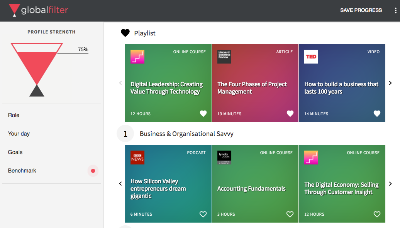Select Goals in the sidebar
This screenshot has height=228, width=400.
coord(15,152)
